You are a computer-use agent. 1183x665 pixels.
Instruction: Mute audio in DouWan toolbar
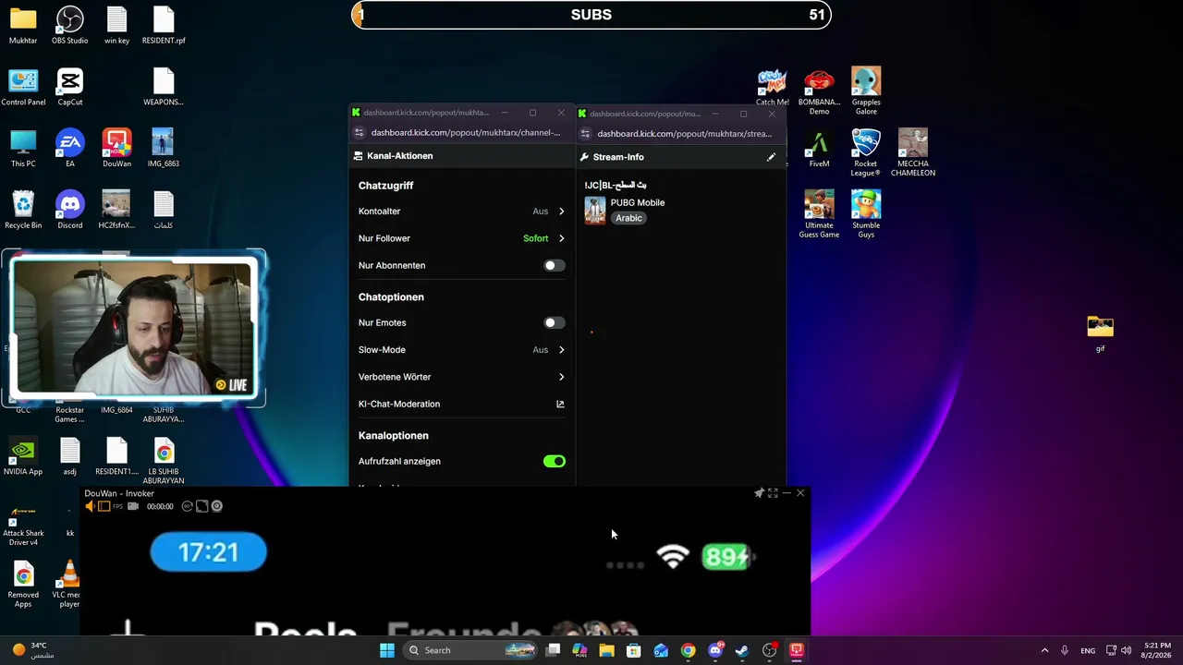pos(91,506)
